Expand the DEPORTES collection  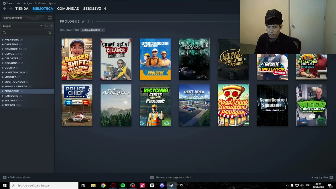(x=3, y=59)
